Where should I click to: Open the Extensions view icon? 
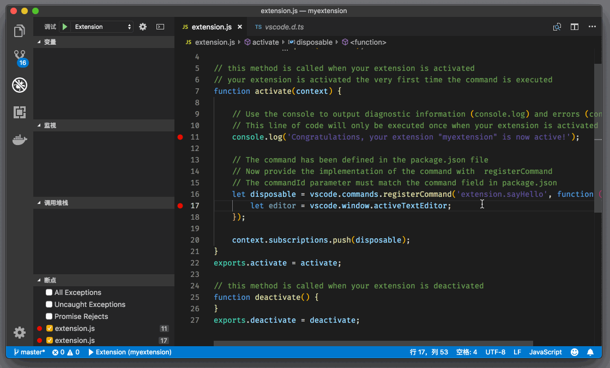tap(20, 112)
